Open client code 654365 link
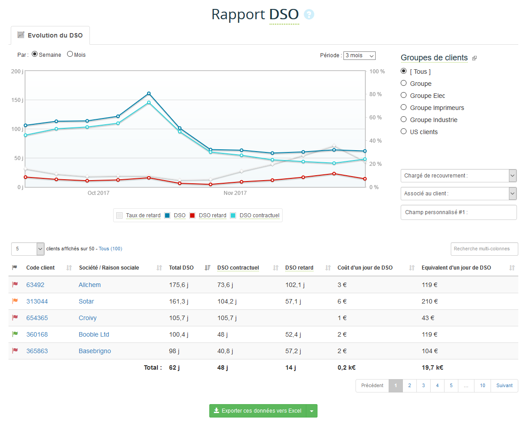525x422 pixels. click(x=37, y=317)
